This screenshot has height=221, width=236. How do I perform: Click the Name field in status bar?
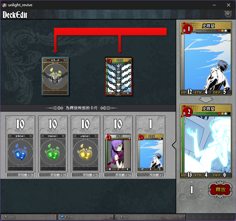(x=28, y=217)
